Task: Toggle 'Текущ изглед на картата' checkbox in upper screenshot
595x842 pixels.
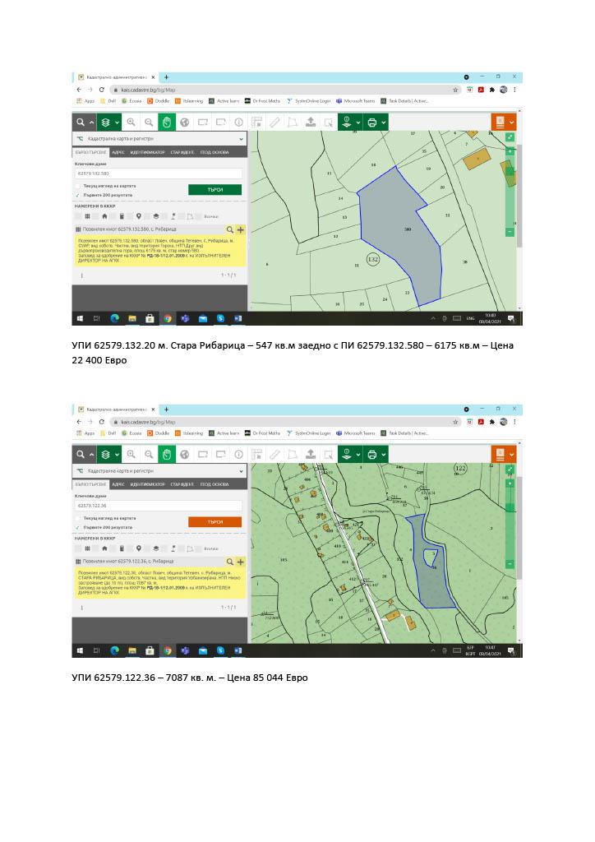Action: (x=78, y=186)
